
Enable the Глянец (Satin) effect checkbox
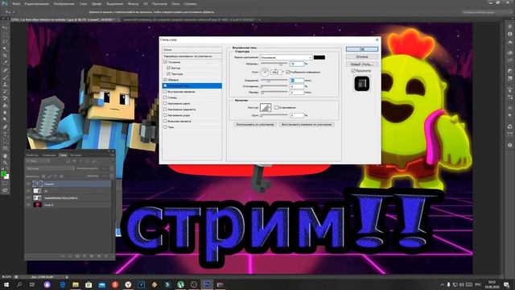point(165,97)
